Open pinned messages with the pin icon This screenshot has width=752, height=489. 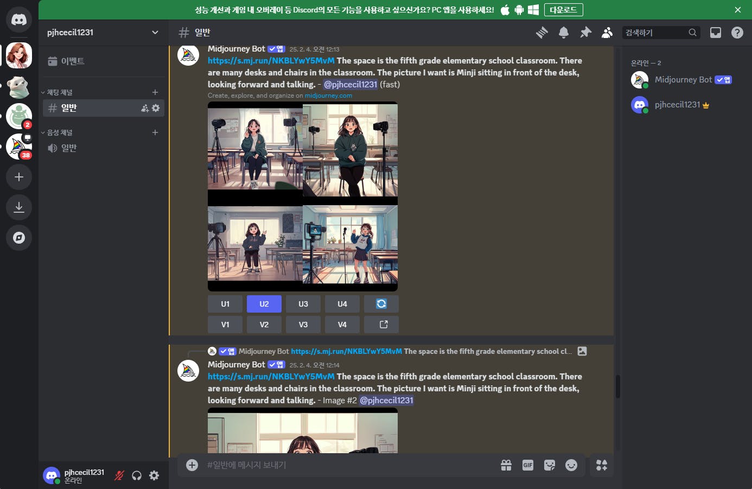tap(585, 33)
